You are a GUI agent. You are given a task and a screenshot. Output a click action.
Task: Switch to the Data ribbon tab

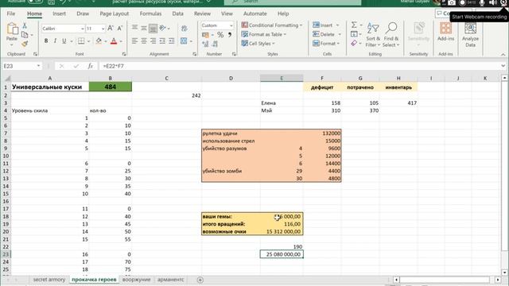[x=177, y=14]
